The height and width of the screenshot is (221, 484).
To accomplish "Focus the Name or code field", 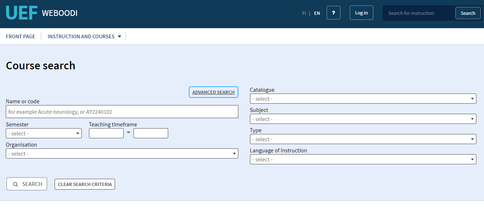I will [x=122, y=112].
